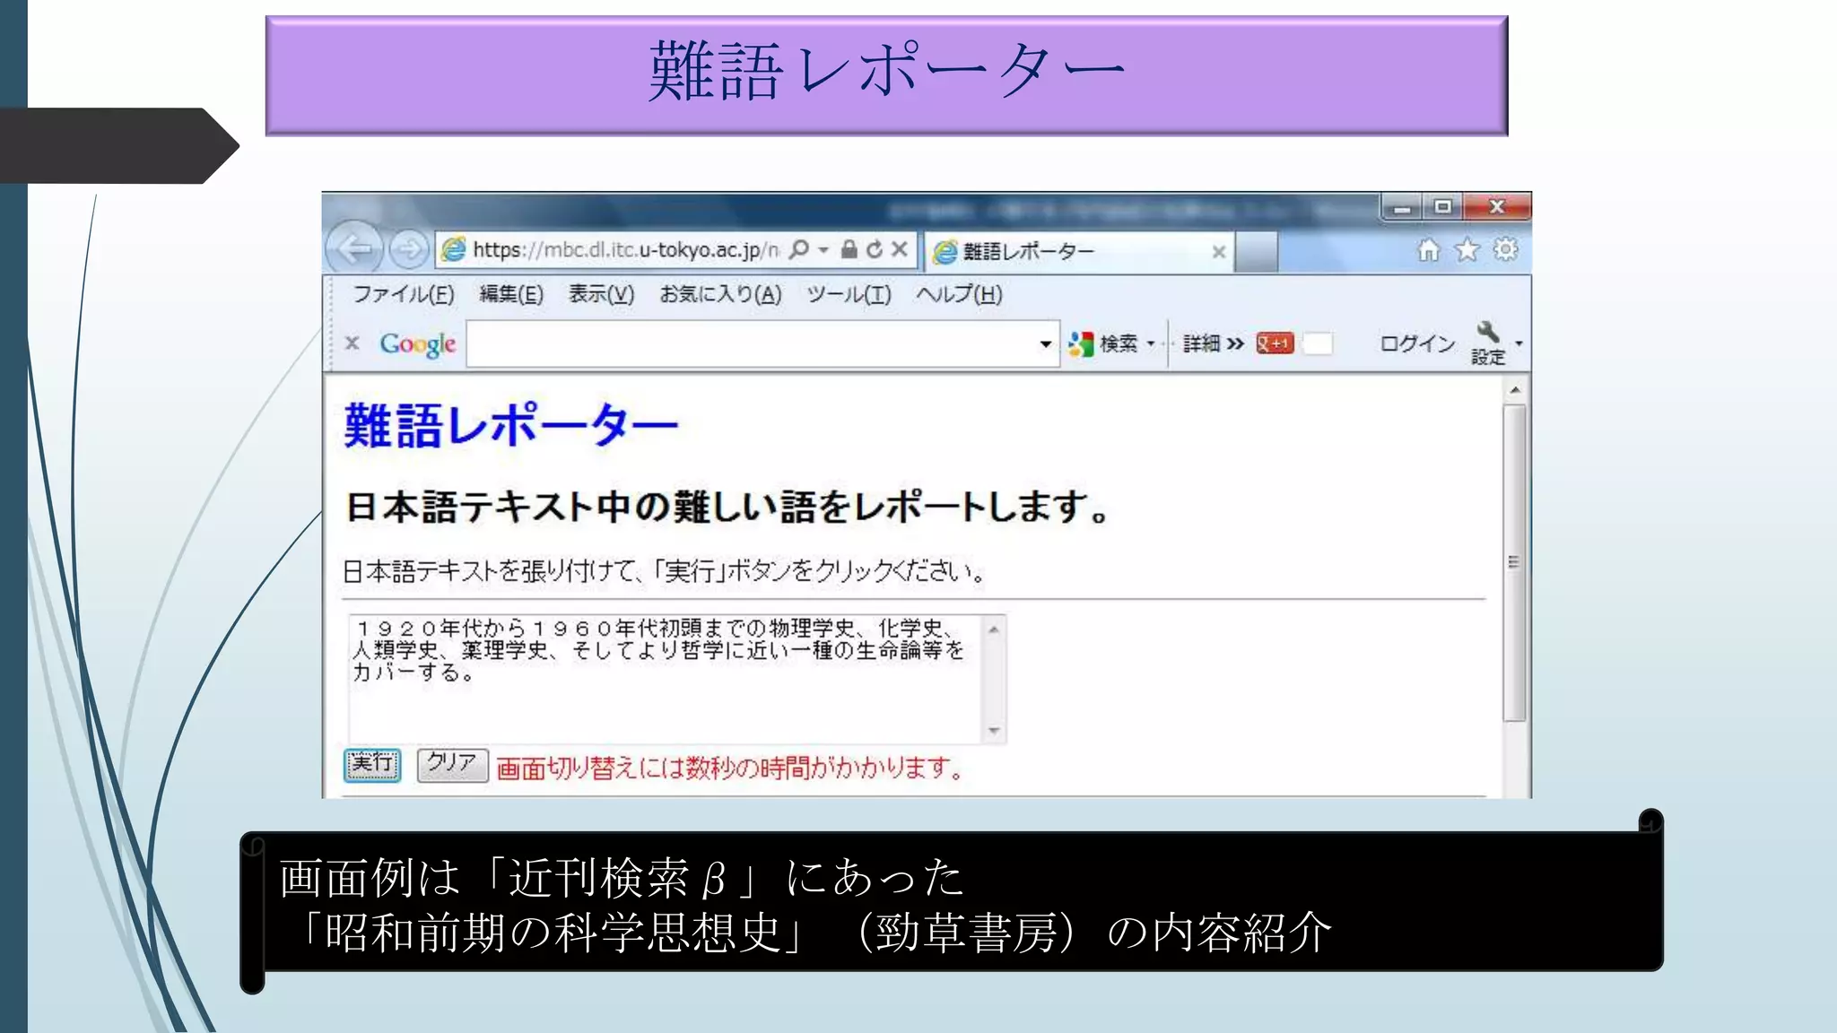Viewport: 1837px width, 1033px height.
Task: Close the Google toolbar with X
Action: (353, 343)
